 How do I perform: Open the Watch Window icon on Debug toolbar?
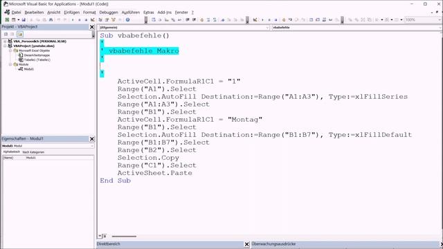tap(324, 20)
